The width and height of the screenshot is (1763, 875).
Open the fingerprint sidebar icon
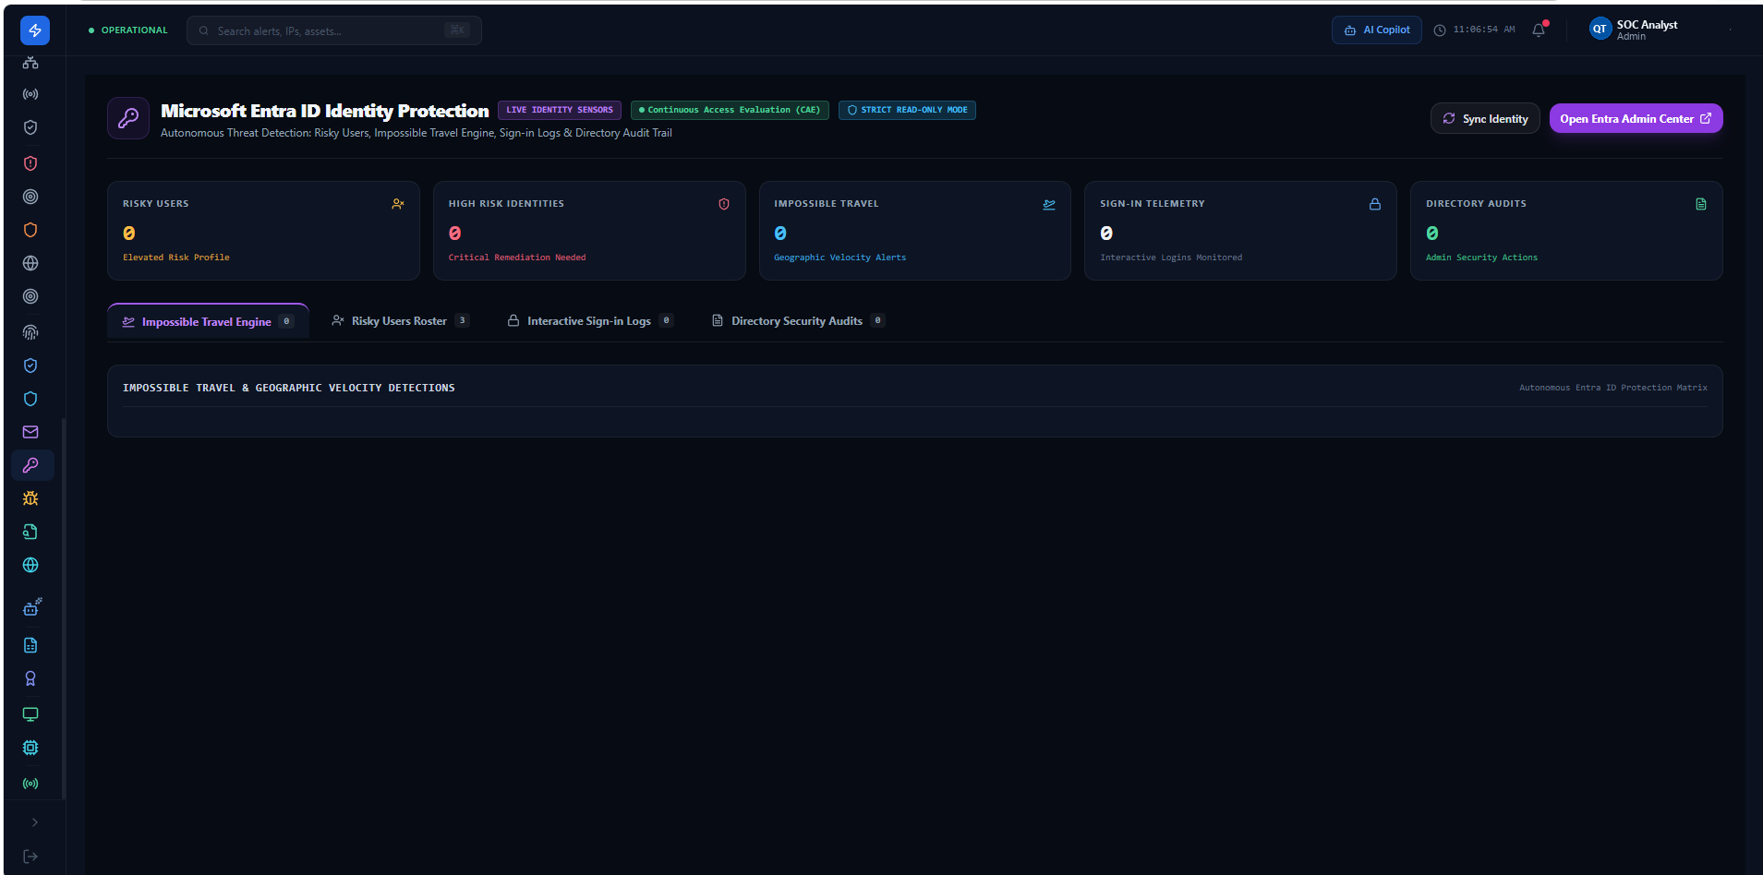point(30,332)
